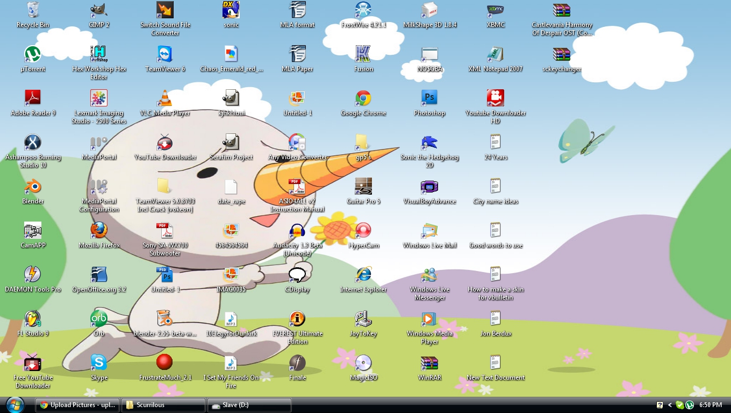Screen dimensions: 731x413
Task: Launch Sonic the Hedgehog 2D shortcut
Action: [x=429, y=142]
